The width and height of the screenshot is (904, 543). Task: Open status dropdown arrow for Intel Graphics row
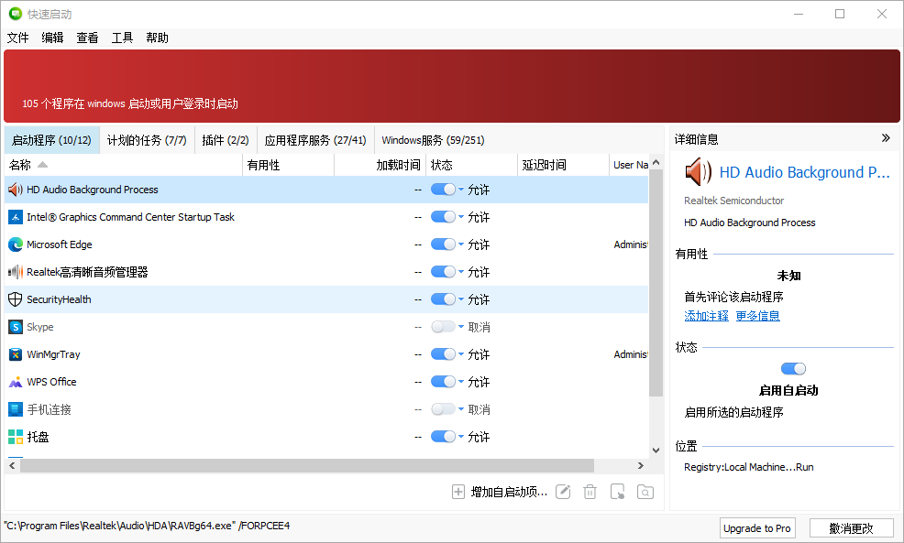coord(461,217)
